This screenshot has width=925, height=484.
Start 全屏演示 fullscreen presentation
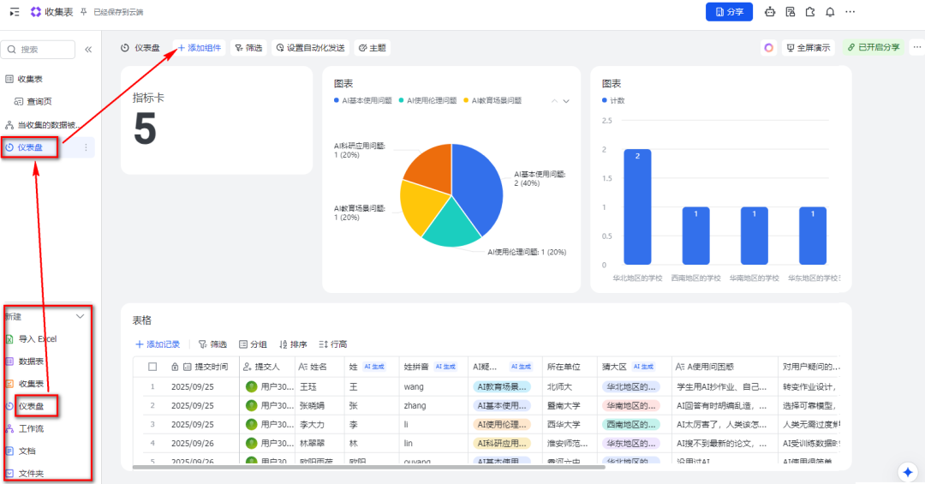coord(809,48)
